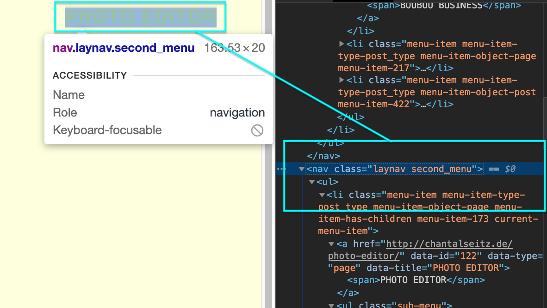Collapse the nav laynav second_menu node
This screenshot has height=308, width=547.
302,169
